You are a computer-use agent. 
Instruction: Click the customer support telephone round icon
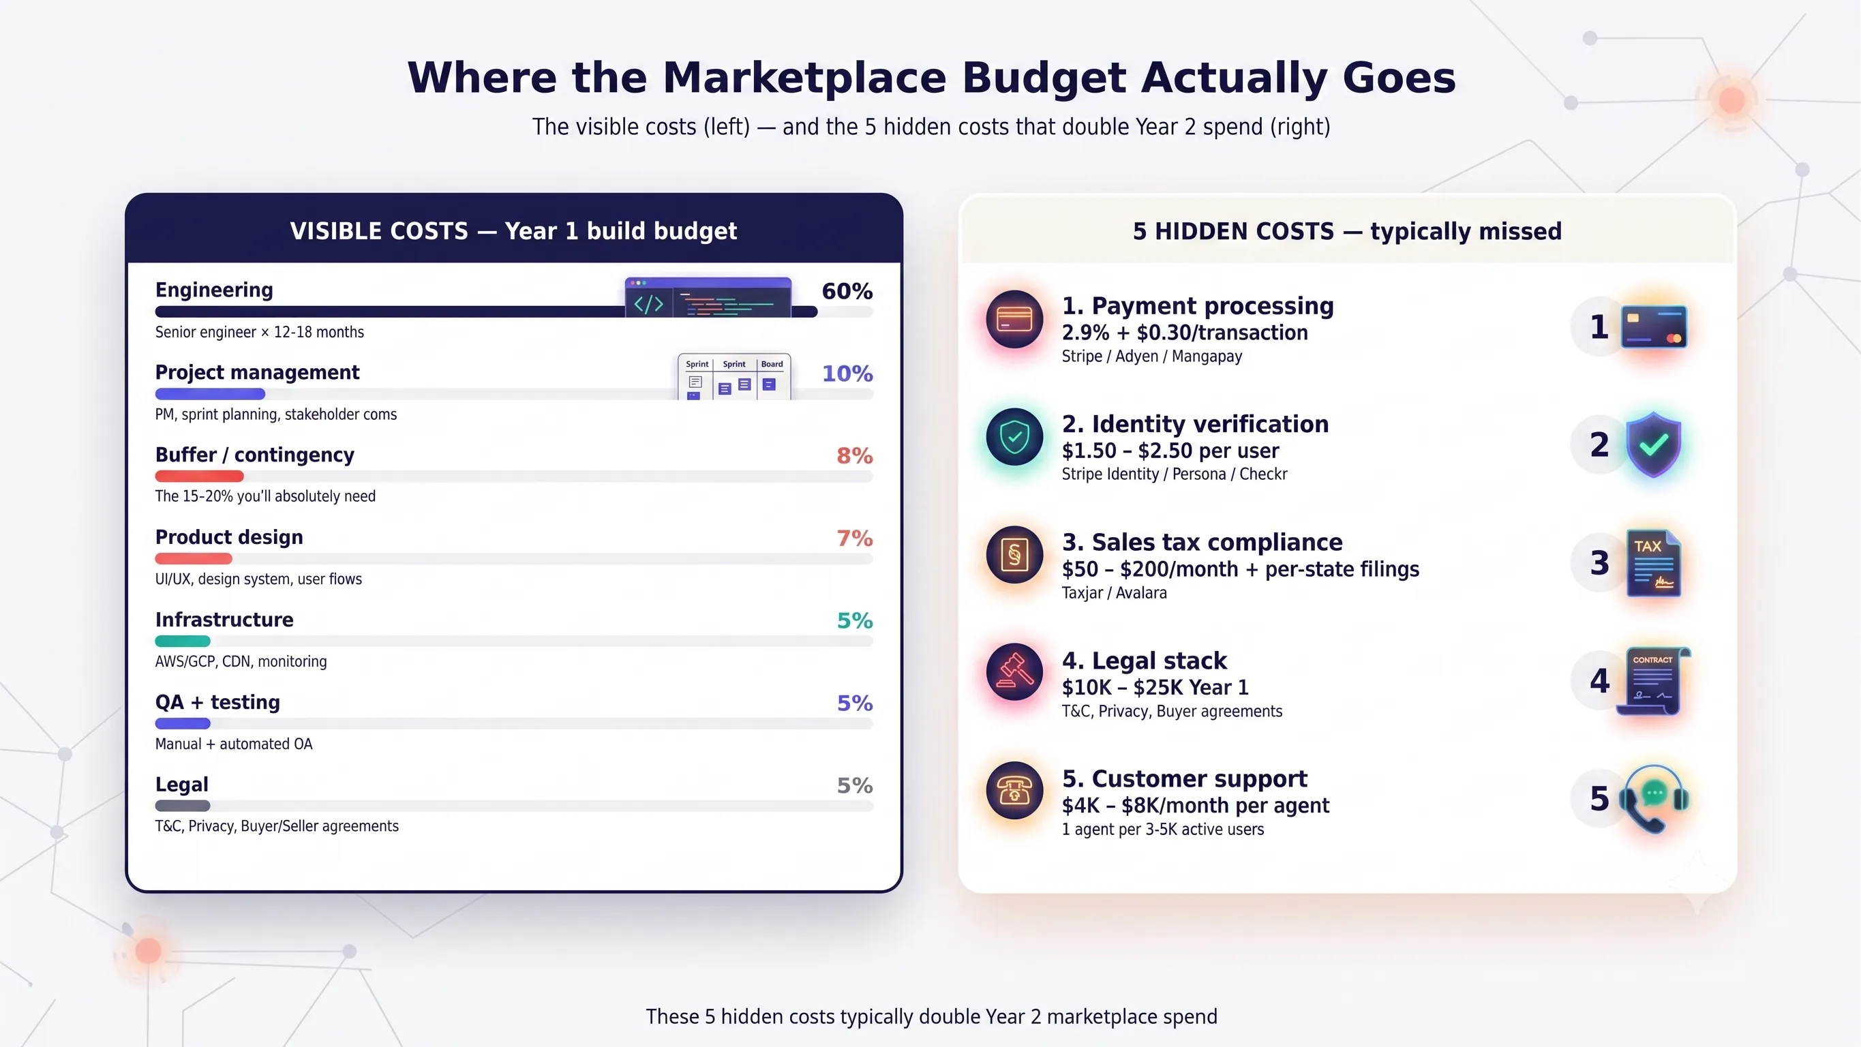pos(1014,791)
